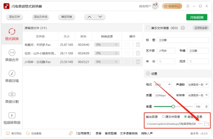Open 在线客服 support link
This screenshot has height=139, width=213.
point(33,134)
